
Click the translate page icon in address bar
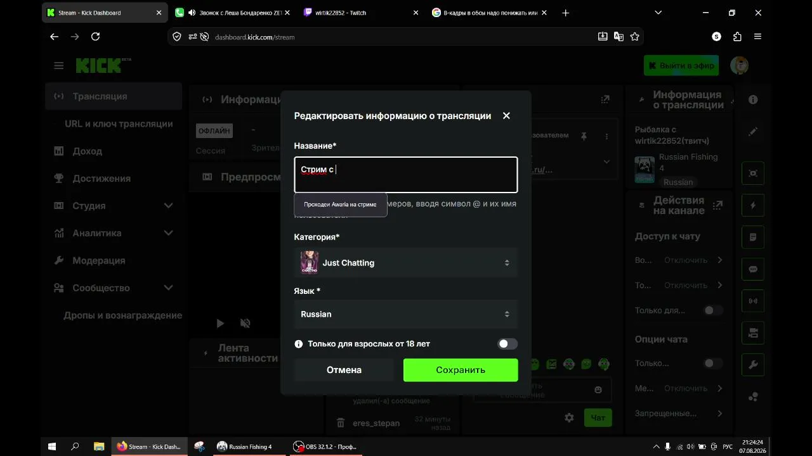click(619, 37)
